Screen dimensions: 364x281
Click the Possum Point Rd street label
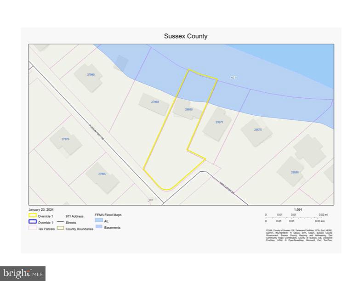pos(97,132)
